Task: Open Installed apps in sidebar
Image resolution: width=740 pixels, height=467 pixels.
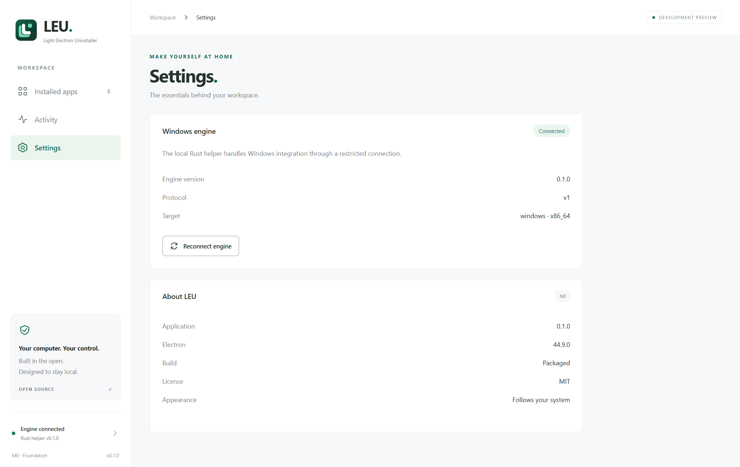Action: pos(65,91)
